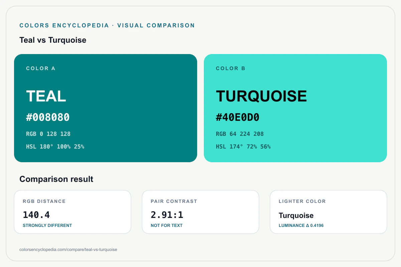Click the NOT FOR TEXT label
401x267 pixels.
167,226
